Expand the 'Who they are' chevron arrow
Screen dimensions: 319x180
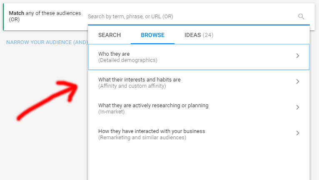click(x=297, y=56)
